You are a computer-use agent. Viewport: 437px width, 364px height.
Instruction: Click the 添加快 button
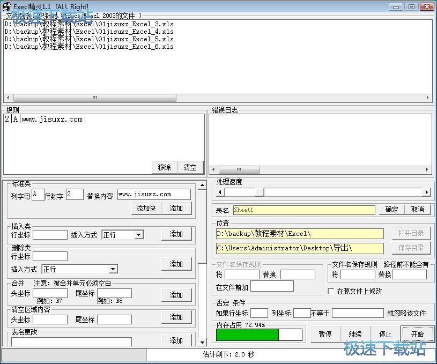click(146, 208)
